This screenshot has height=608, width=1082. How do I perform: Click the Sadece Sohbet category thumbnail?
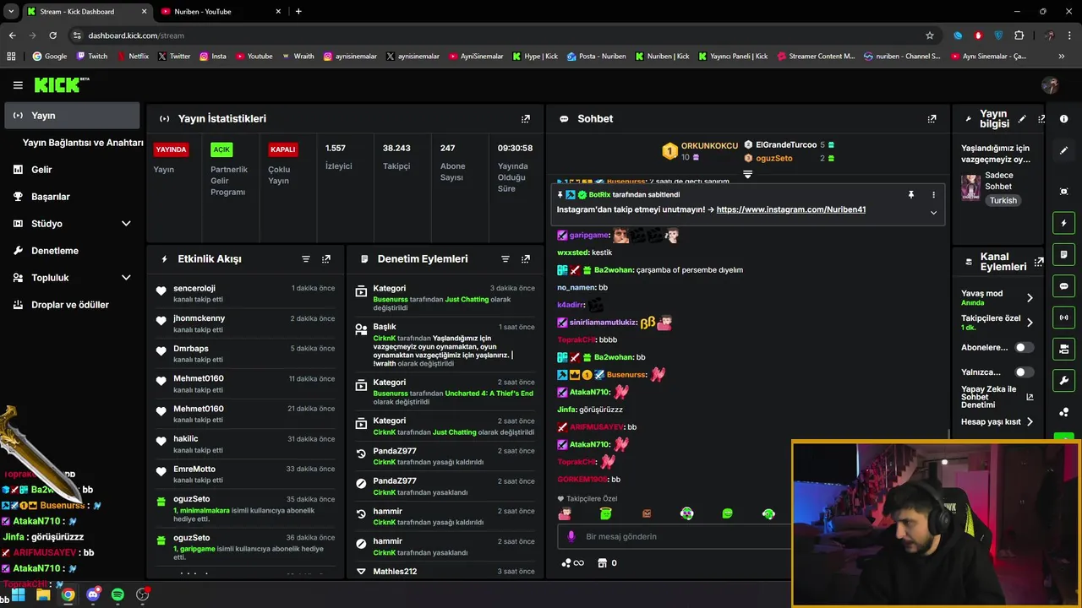(x=970, y=187)
